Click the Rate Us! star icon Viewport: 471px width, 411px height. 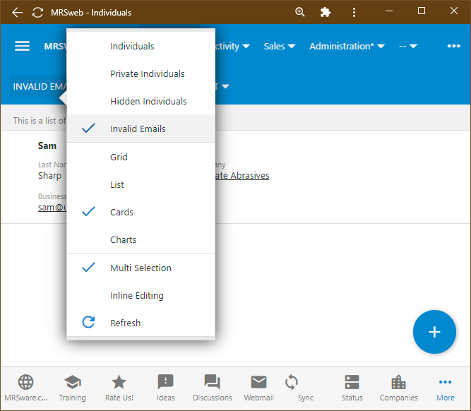(119, 382)
